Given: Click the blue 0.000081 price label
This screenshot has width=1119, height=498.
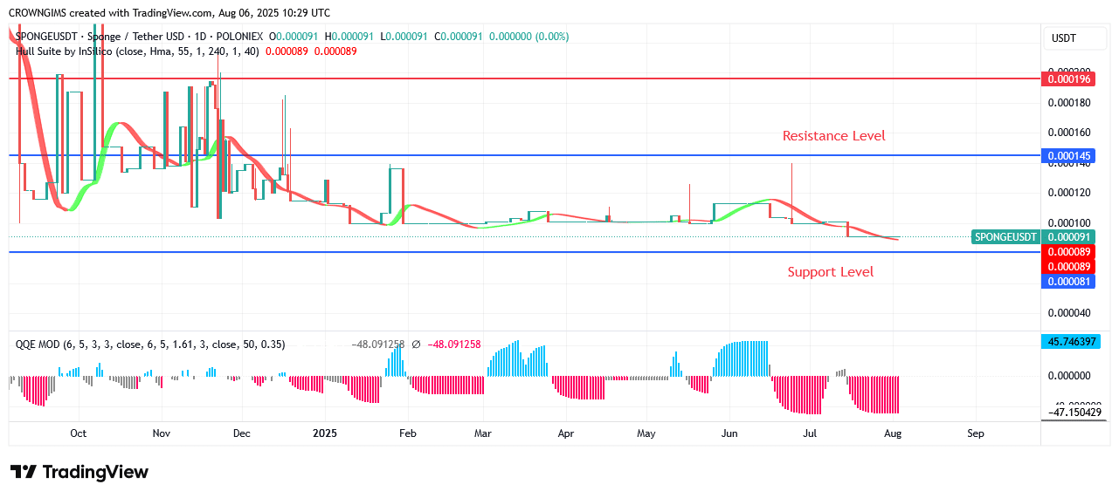Looking at the screenshot, I should coord(1067,281).
